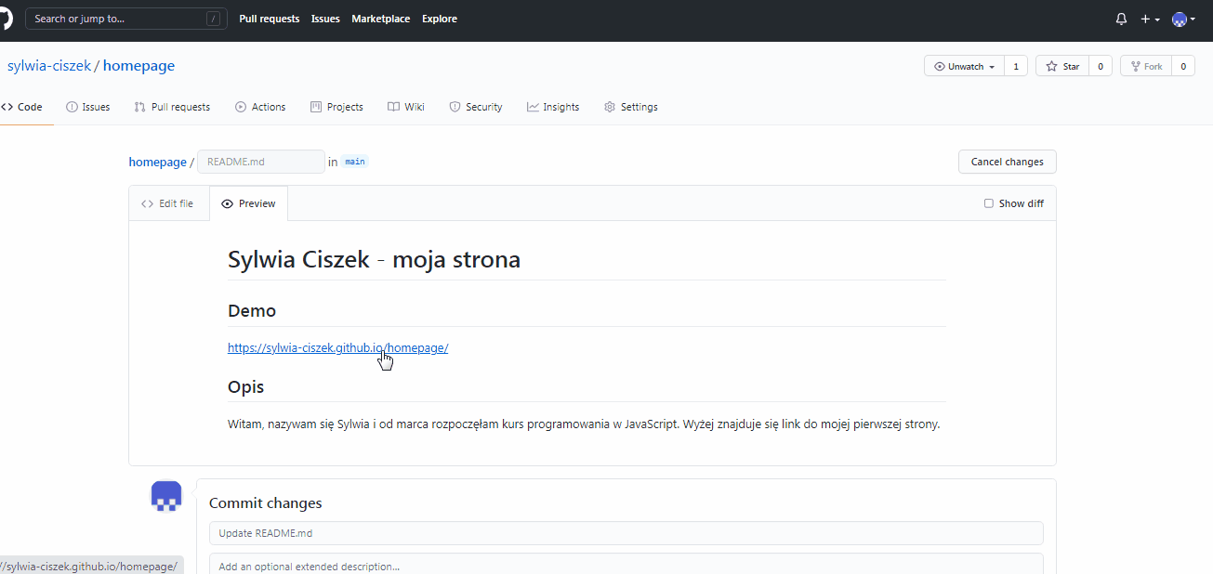Click the Code tab angle-brackets icon
Viewport: 1213px width, 574px height.
coord(7,107)
